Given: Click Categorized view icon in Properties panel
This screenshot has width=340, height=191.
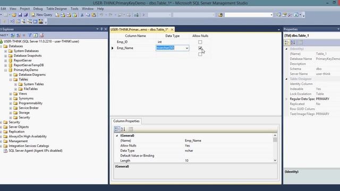Looking at the screenshot, I should (287, 42).
